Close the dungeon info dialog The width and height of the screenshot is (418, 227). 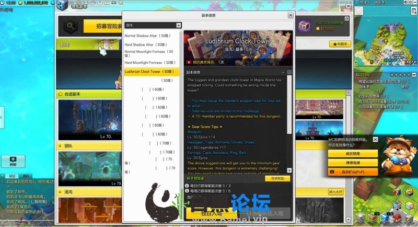(291, 16)
